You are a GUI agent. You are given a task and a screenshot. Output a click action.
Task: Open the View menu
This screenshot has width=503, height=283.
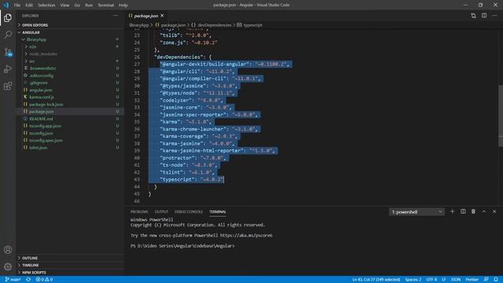point(64,6)
